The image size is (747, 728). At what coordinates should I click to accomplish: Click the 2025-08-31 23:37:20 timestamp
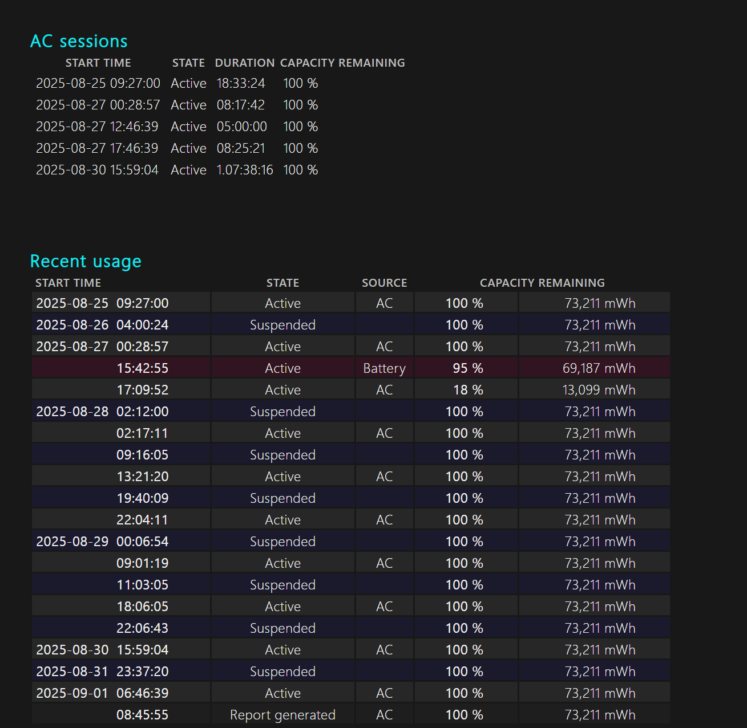pos(102,672)
